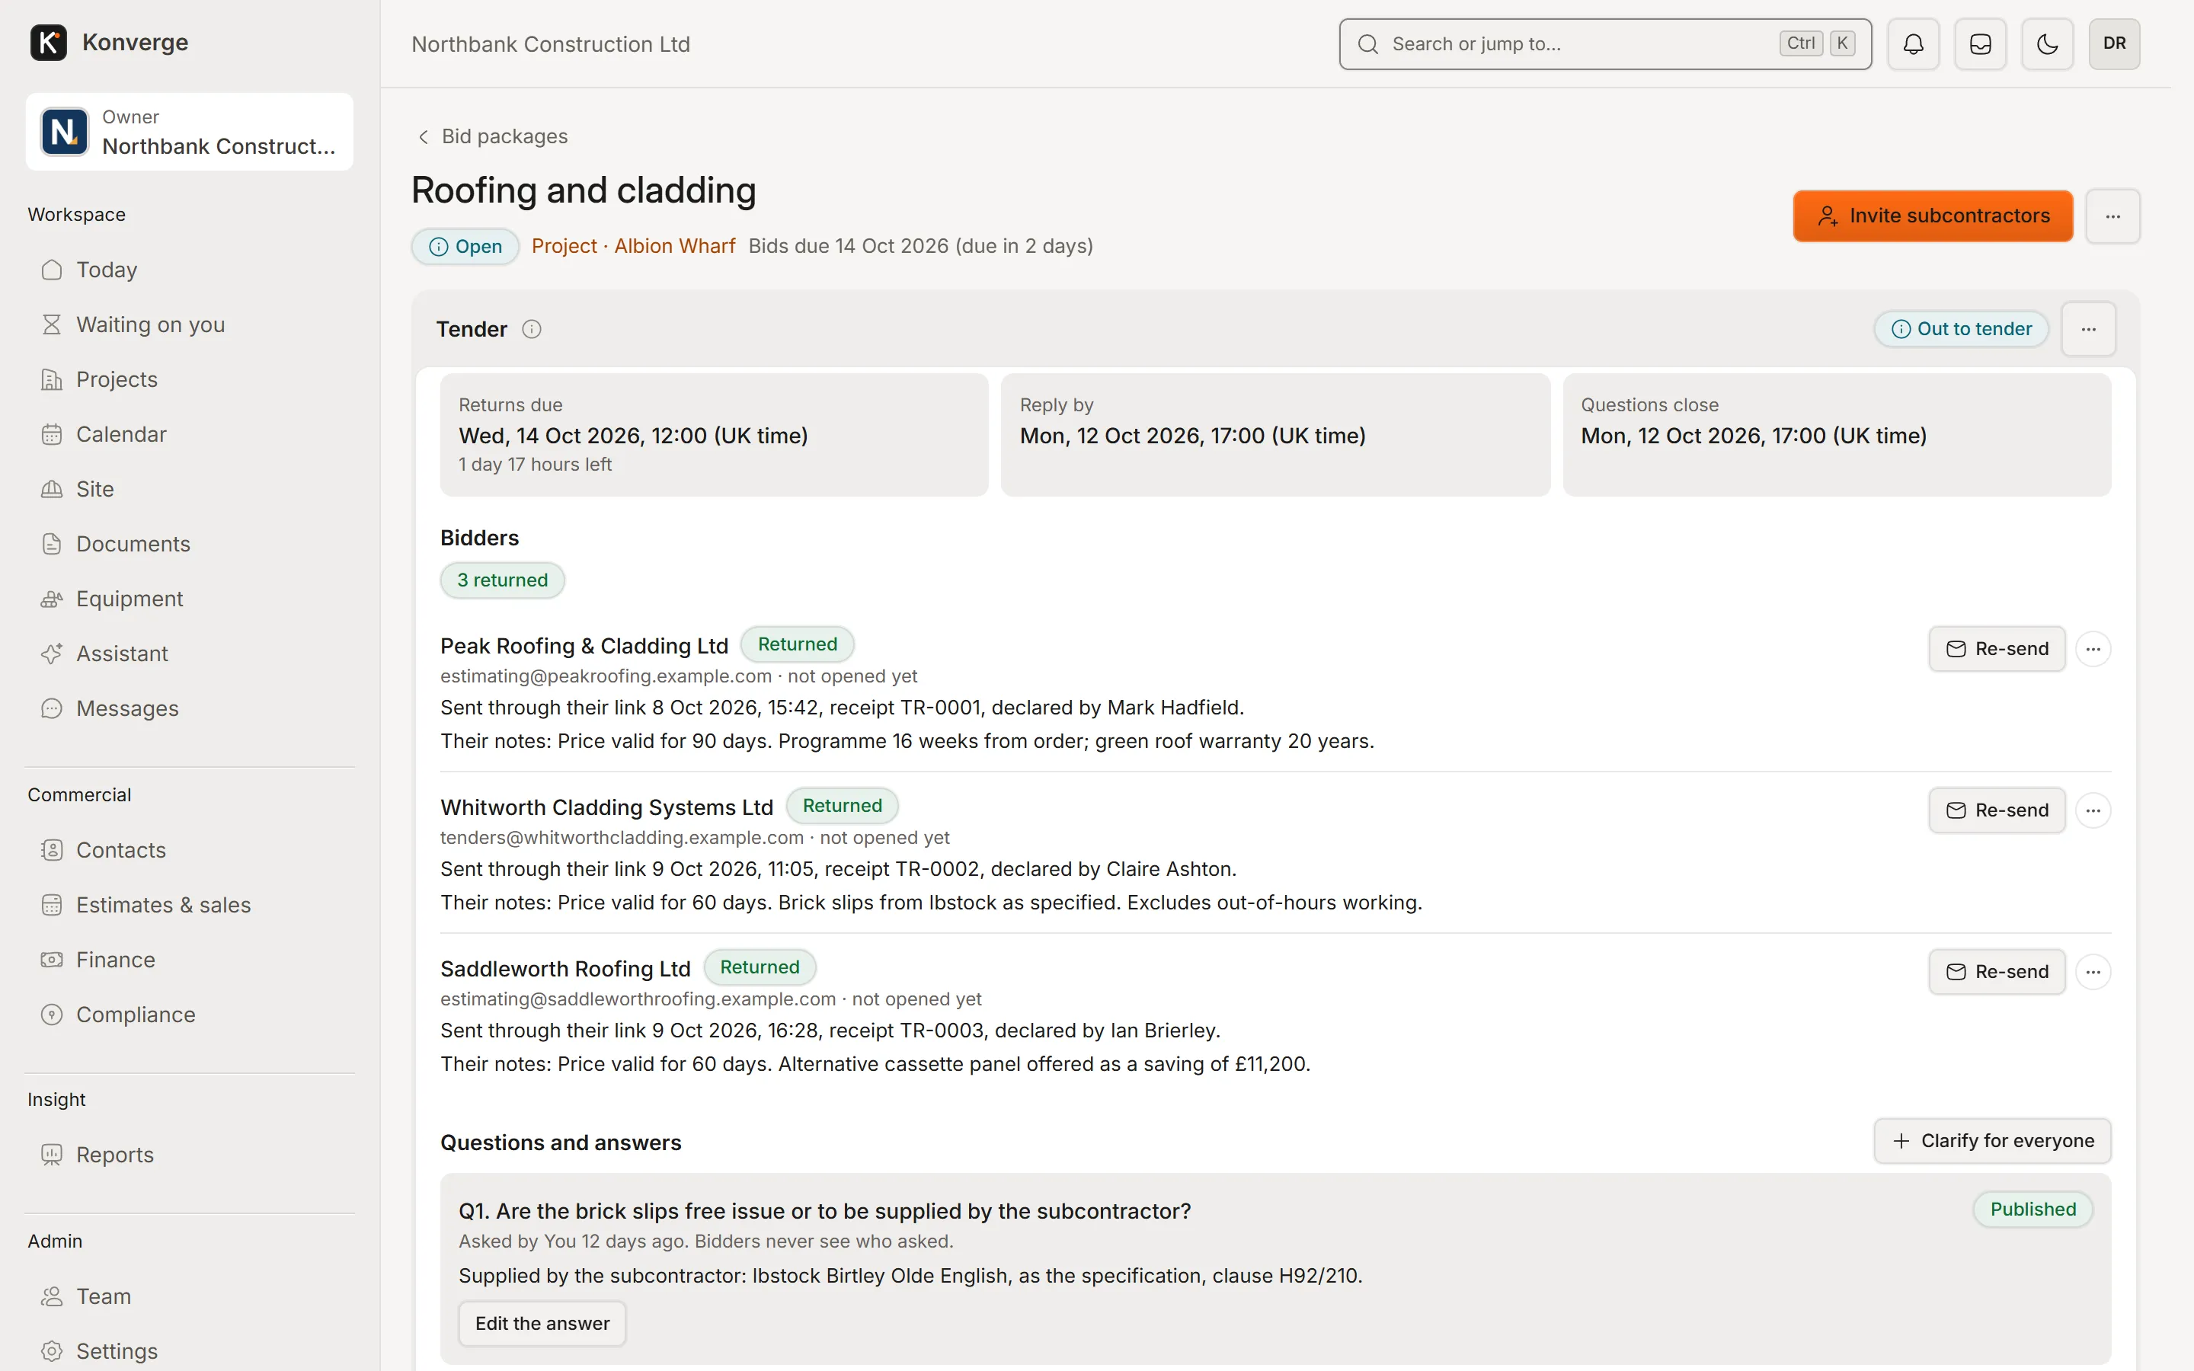
Task: Open the Finance icon item
Action: (190, 960)
